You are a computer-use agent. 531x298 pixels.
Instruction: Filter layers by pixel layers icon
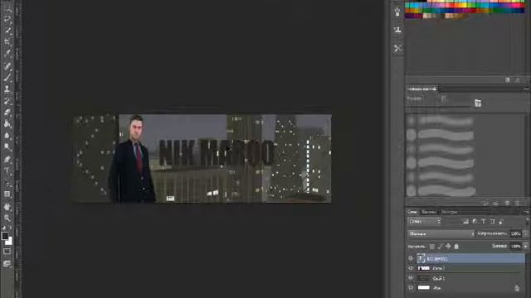pos(465,222)
